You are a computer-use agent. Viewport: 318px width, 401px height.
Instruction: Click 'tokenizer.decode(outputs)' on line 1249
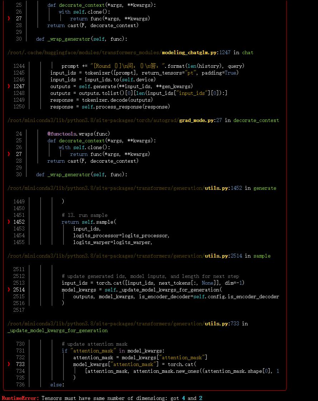pyautogui.click(x=117, y=100)
